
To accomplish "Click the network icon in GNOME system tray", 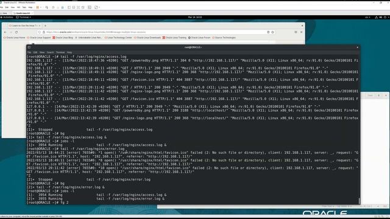I will 377,18.
